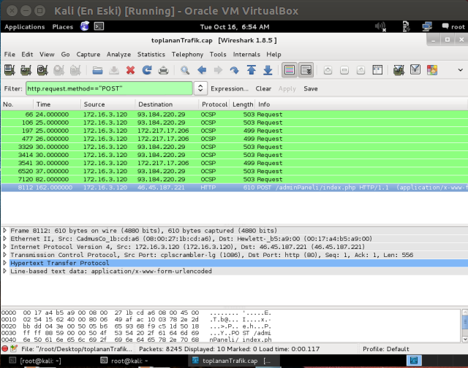This screenshot has width=468, height=368.
Task: Show more toolbar items chevron
Action: (x=460, y=70)
